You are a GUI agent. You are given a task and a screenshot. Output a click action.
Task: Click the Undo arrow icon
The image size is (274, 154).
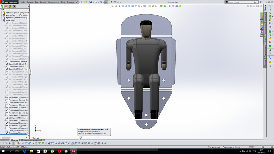101,2
